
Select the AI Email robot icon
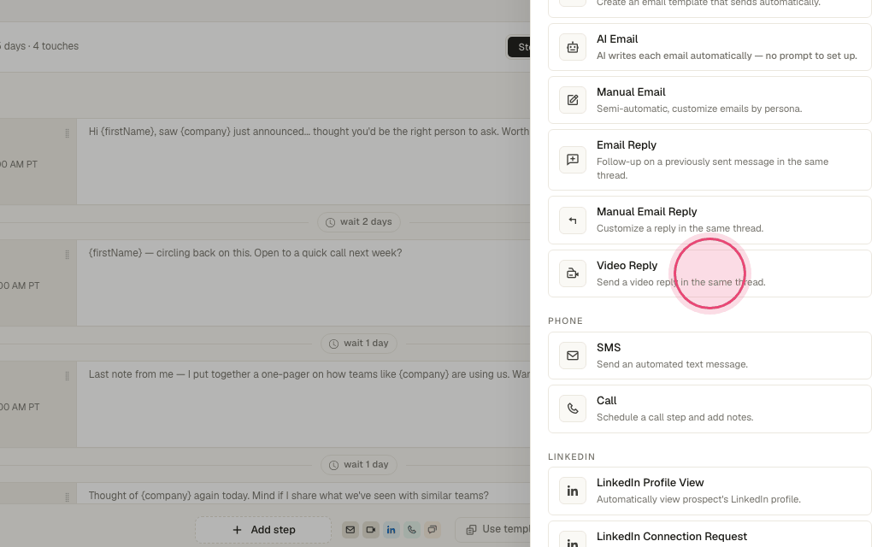(x=573, y=47)
